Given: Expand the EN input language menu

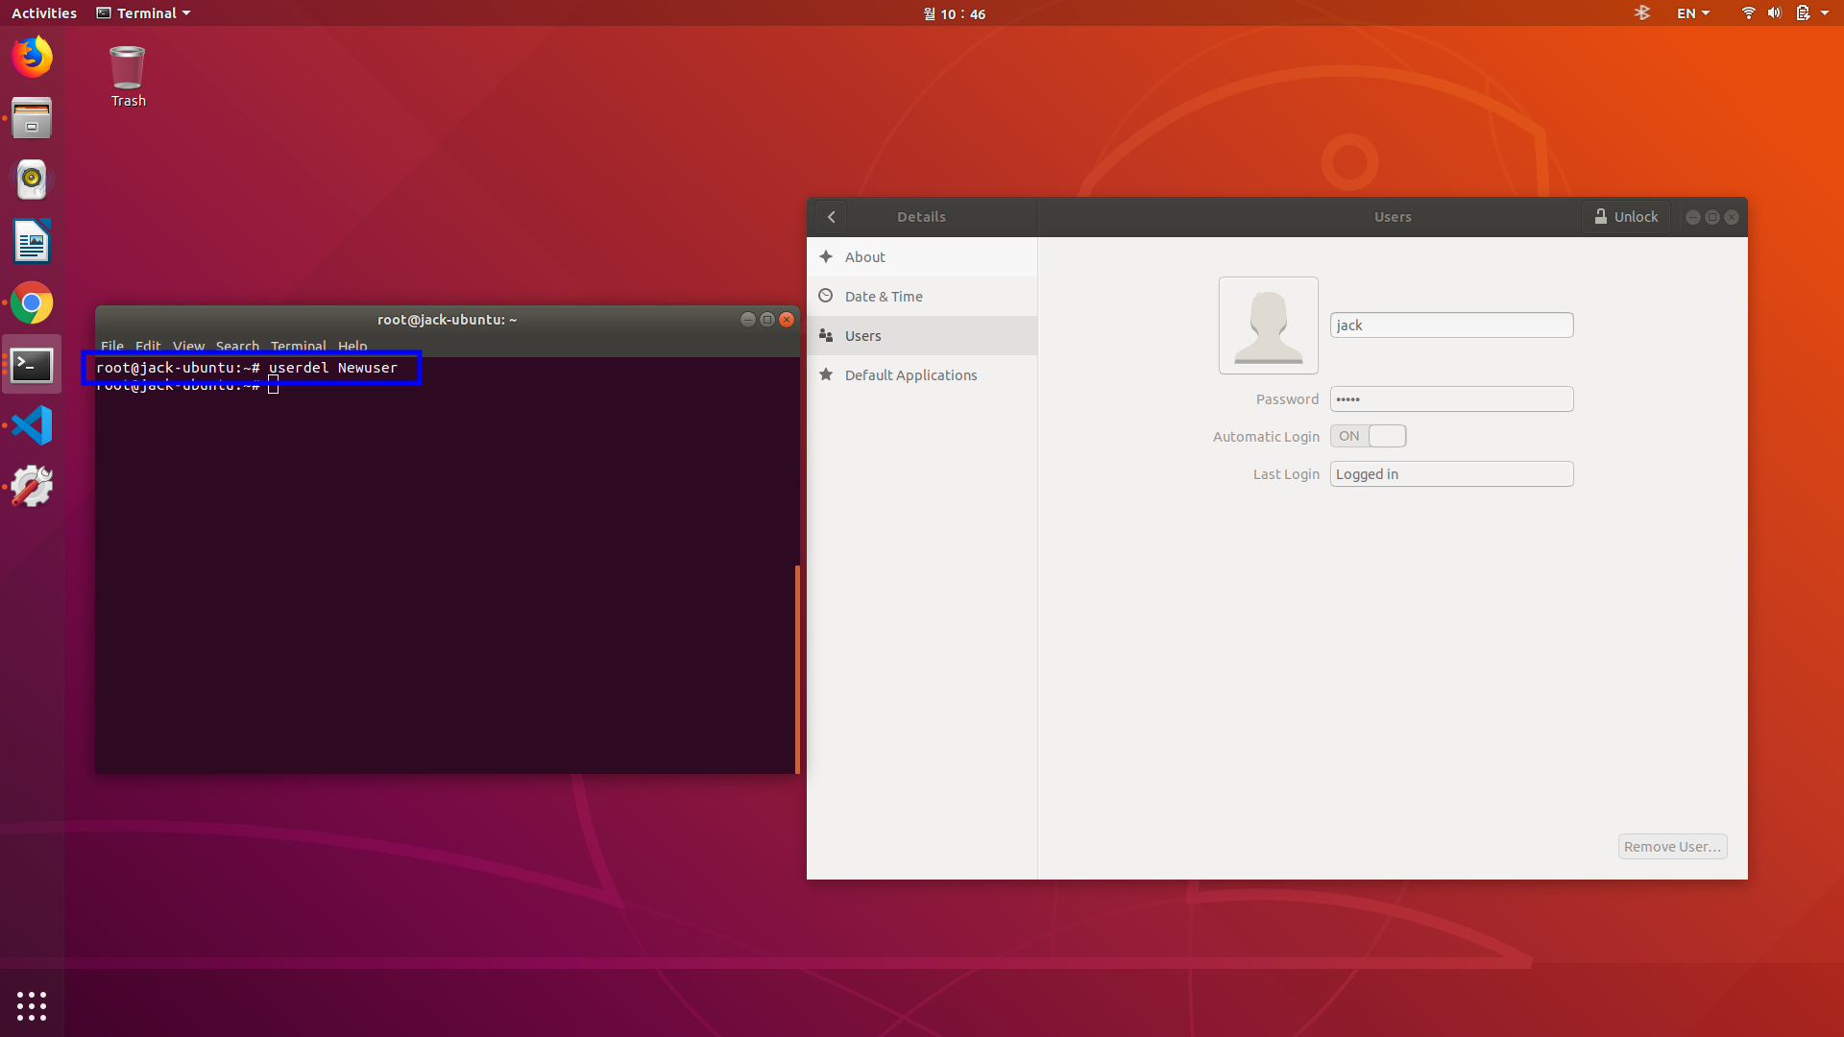Looking at the screenshot, I should pos(1693,13).
